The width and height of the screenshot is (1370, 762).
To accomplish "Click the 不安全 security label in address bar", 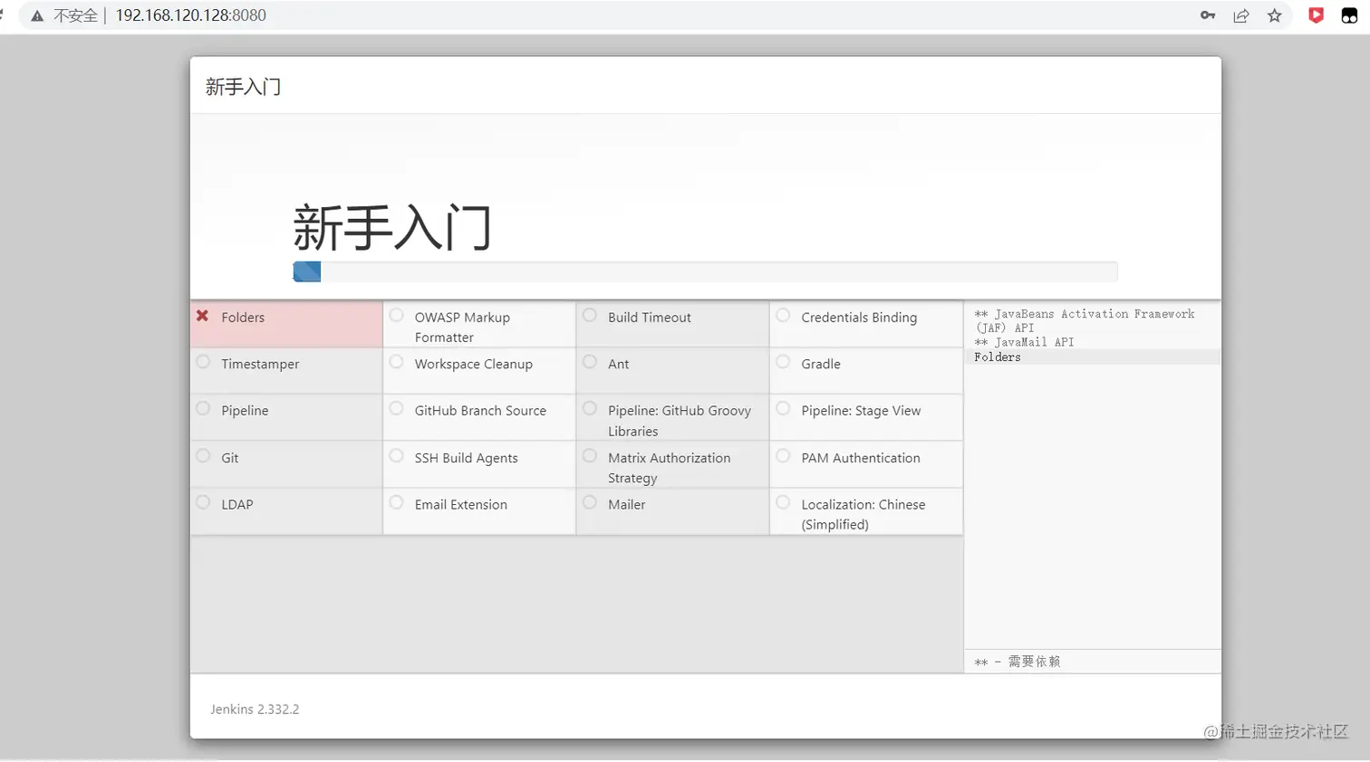I will tap(75, 15).
